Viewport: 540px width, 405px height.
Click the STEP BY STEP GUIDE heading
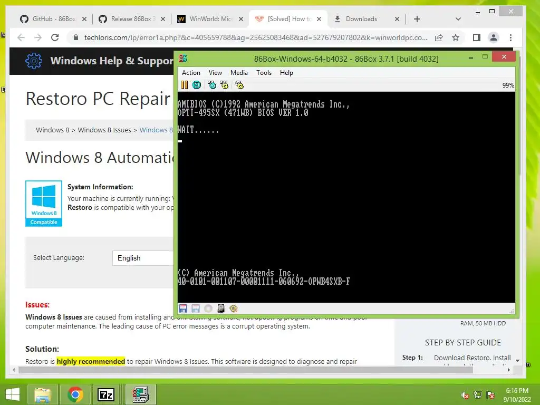click(x=463, y=343)
